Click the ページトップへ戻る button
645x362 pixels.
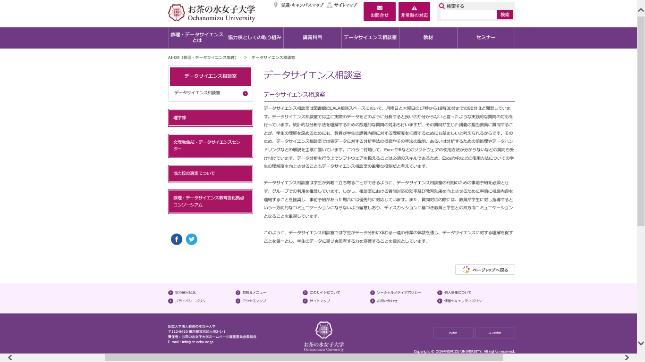pyautogui.click(x=485, y=270)
